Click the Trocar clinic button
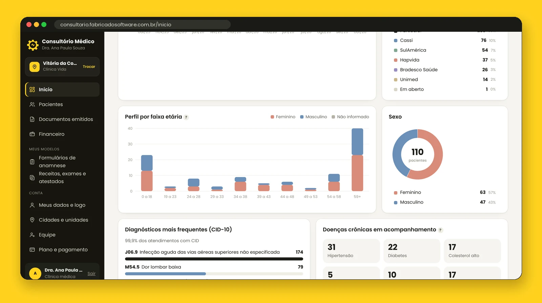542x303 pixels. [89, 67]
